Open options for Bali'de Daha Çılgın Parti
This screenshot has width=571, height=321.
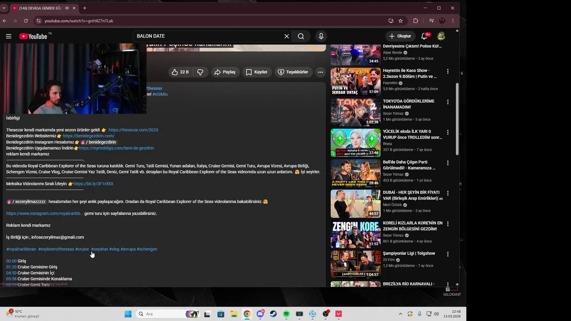448,163
